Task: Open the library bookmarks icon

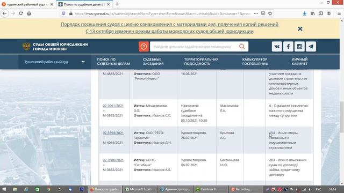Action: (313, 13)
